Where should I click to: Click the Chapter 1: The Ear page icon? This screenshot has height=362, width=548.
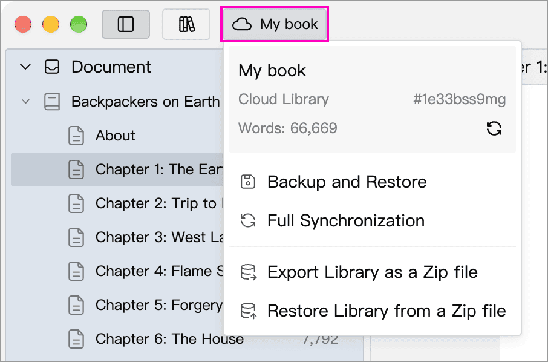click(x=76, y=169)
